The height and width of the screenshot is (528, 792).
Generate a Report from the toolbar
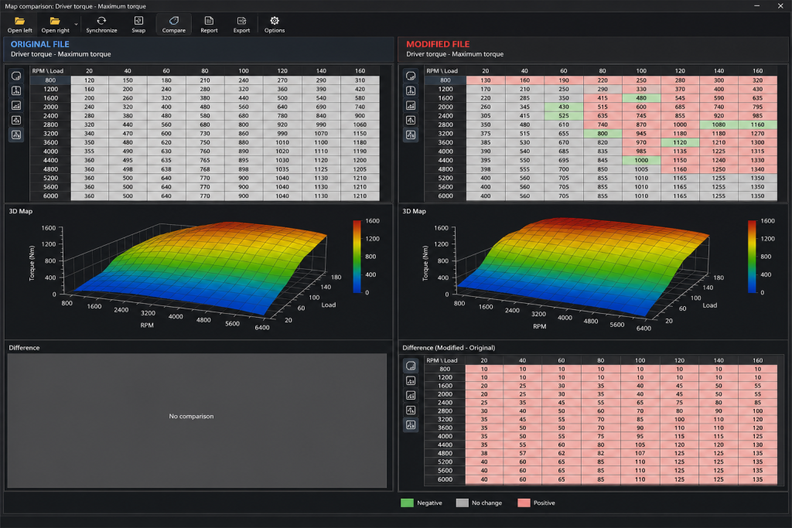(x=209, y=24)
